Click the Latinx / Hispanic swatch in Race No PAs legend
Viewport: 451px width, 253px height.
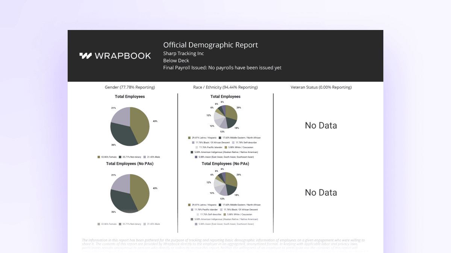pos(189,205)
